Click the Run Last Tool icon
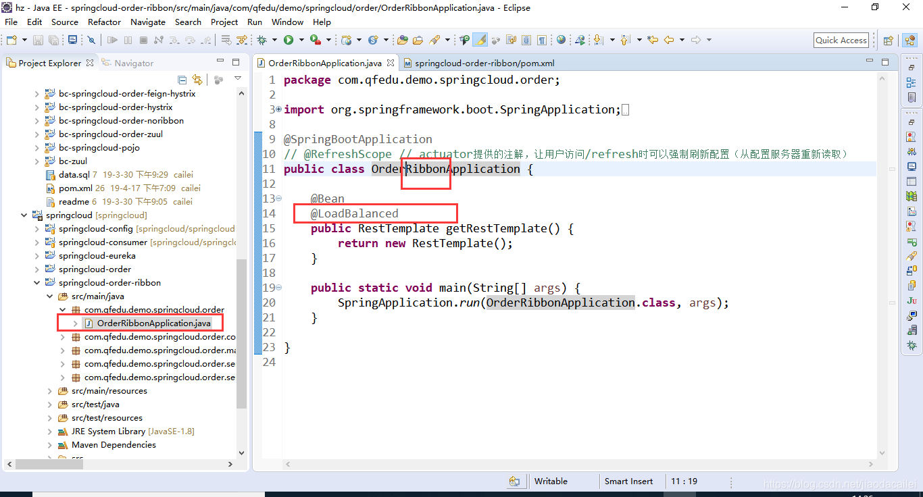Viewport: 923px width, 497px height. pyautogui.click(x=315, y=40)
